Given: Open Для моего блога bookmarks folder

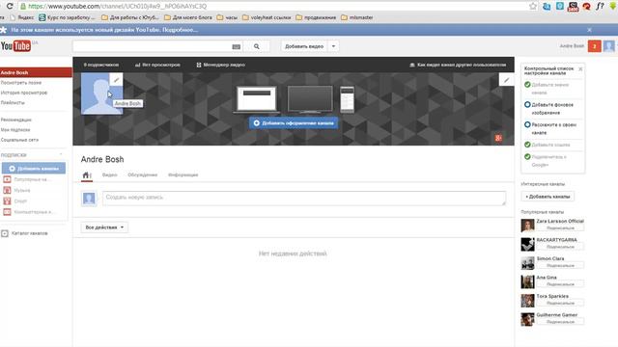Looking at the screenshot, I should click(188, 17).
